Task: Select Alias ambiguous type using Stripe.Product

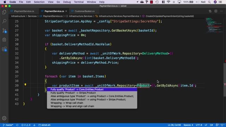Action: click(x=92, y=99)
